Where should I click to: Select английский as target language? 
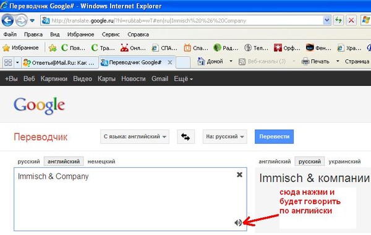point(275,162)
